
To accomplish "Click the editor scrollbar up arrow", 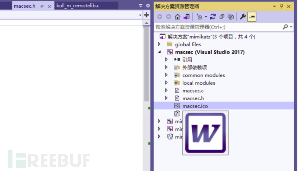I will point(146,23).
